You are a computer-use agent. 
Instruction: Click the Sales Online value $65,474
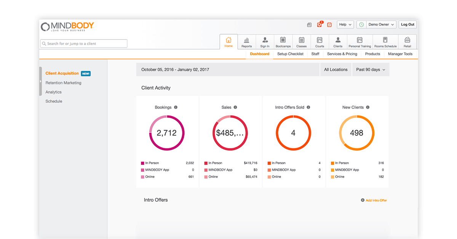coord(251,177)
